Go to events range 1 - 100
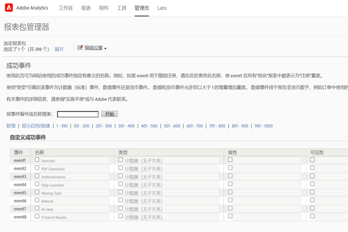The image size is (348, 232). (62, 126)
